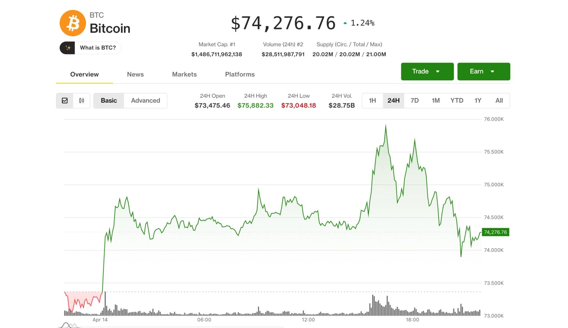
Task: Select the 1M timeframe
Action: tap(436, 101)
